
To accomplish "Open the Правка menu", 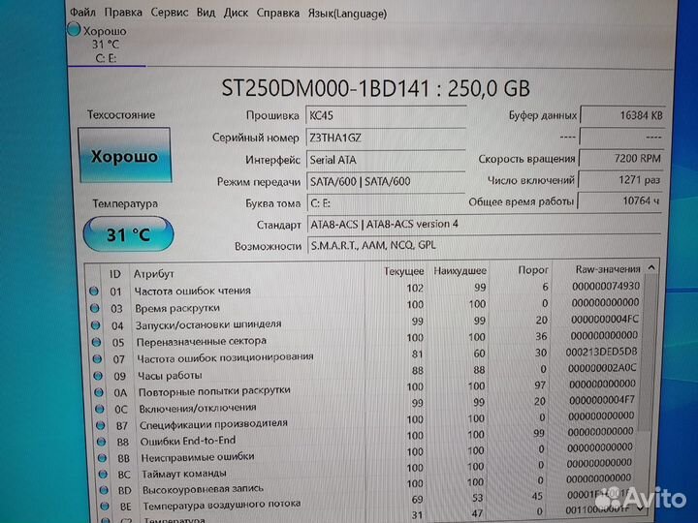I will pos(123,13).
